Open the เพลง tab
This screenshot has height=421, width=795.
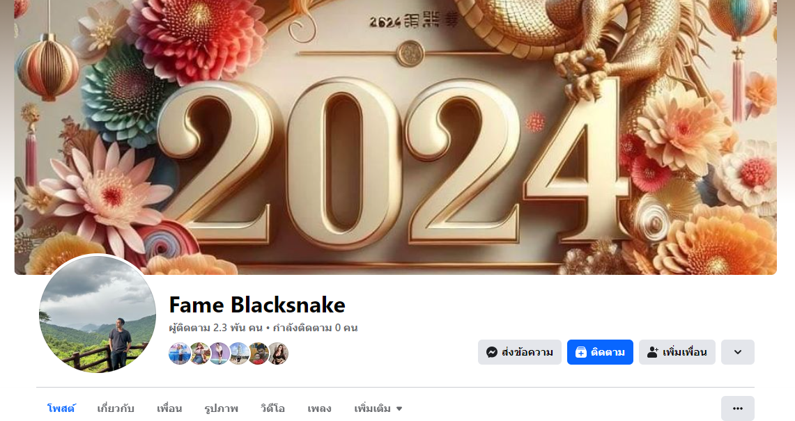(x=319, y=408)
